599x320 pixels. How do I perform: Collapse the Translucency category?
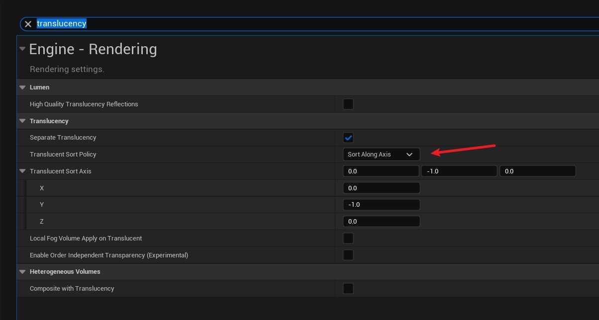[x=22, y=121]
